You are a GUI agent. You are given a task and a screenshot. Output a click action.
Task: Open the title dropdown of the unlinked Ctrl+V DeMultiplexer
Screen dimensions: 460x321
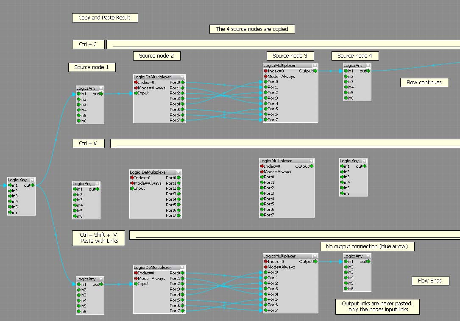[178, 172]
